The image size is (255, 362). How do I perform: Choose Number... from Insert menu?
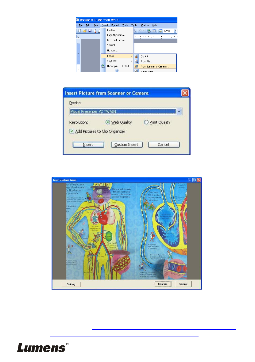(x=112, y=51)
